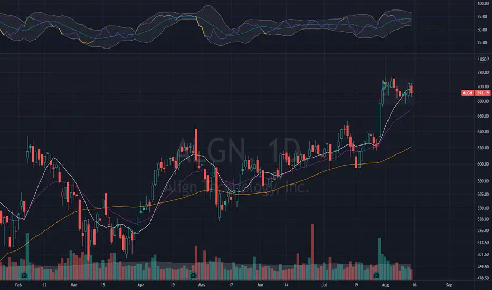Click the May date on time axis

pyautogui.click(x=202, y=285)
